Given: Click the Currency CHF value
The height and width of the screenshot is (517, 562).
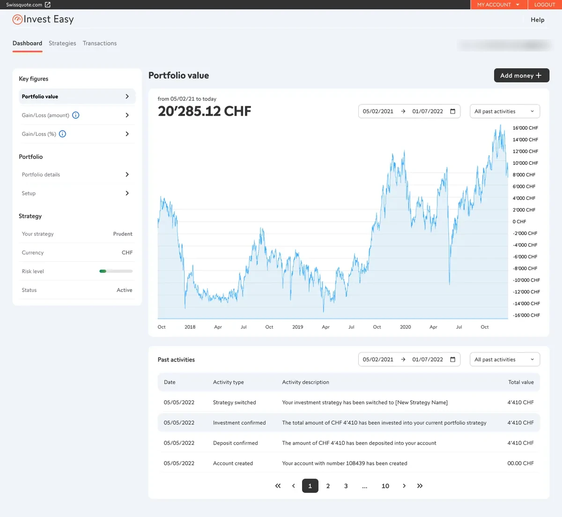Looking at the screenshot, I should click(x=127, y=253).
